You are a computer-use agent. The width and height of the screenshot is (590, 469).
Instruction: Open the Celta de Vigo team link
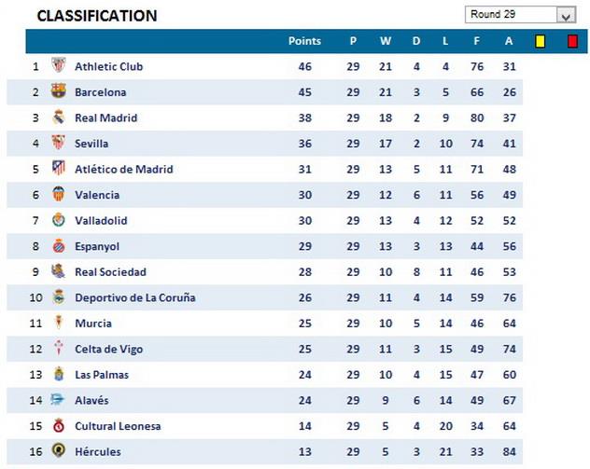(107, 349)
